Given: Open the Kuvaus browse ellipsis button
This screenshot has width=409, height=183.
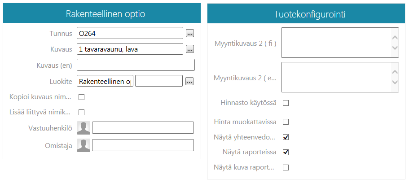Looking at the screenshot, I should click(x=190, y=49).
